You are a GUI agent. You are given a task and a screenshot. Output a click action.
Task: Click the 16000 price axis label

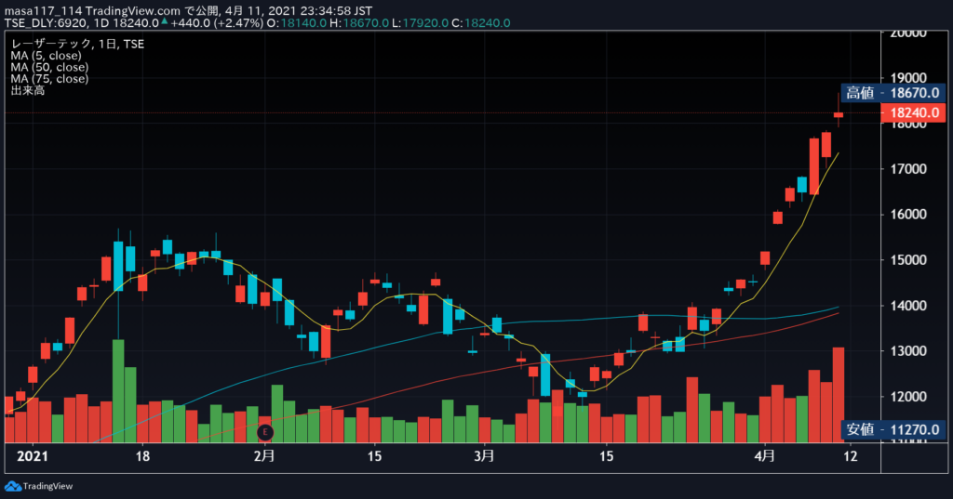pos(908,215)
